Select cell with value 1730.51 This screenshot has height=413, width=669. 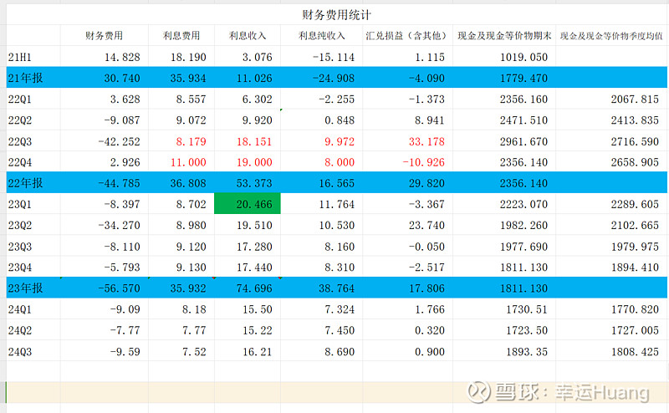[527, 309]
